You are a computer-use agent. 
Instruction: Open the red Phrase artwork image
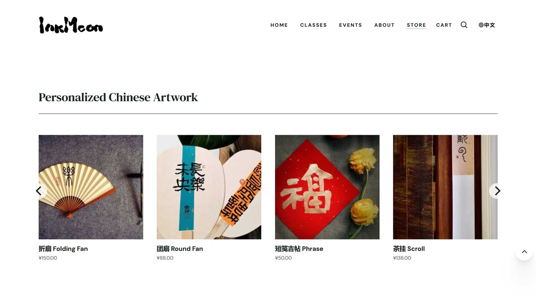(327, 187)
